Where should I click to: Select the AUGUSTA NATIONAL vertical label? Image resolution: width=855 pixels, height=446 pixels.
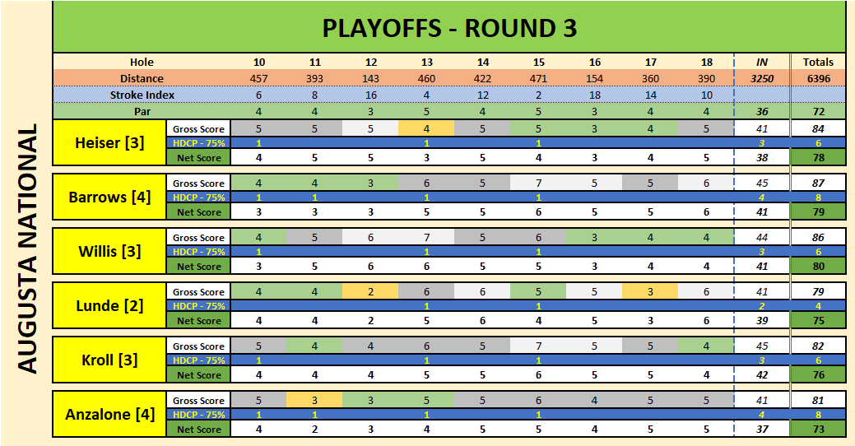click(x=27, y=249)
